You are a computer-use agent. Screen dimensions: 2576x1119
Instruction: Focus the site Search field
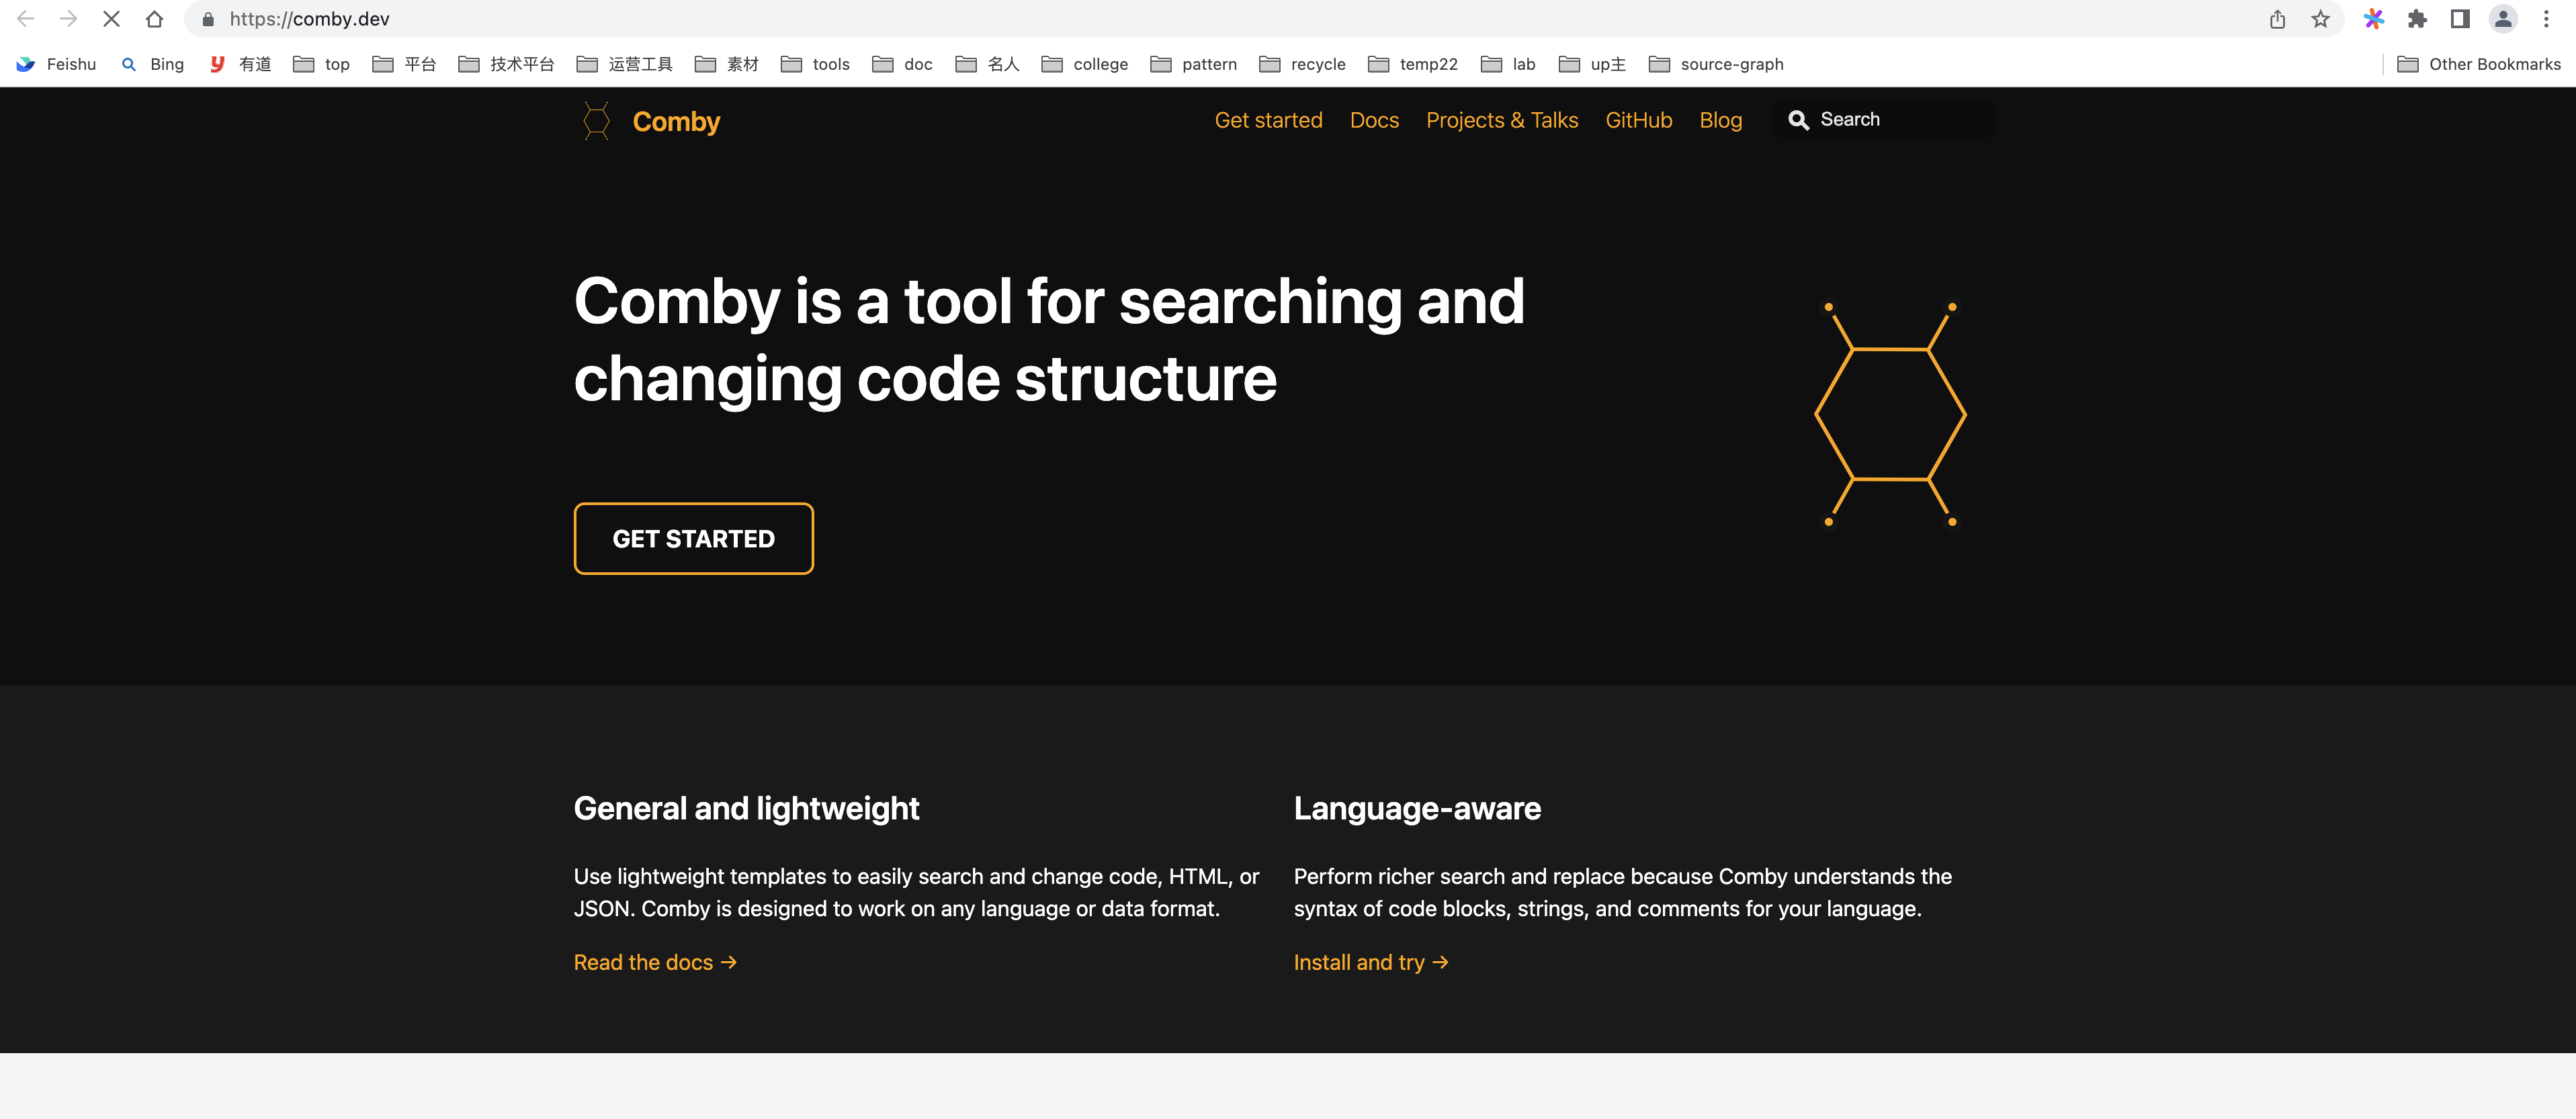point(1884,120)
